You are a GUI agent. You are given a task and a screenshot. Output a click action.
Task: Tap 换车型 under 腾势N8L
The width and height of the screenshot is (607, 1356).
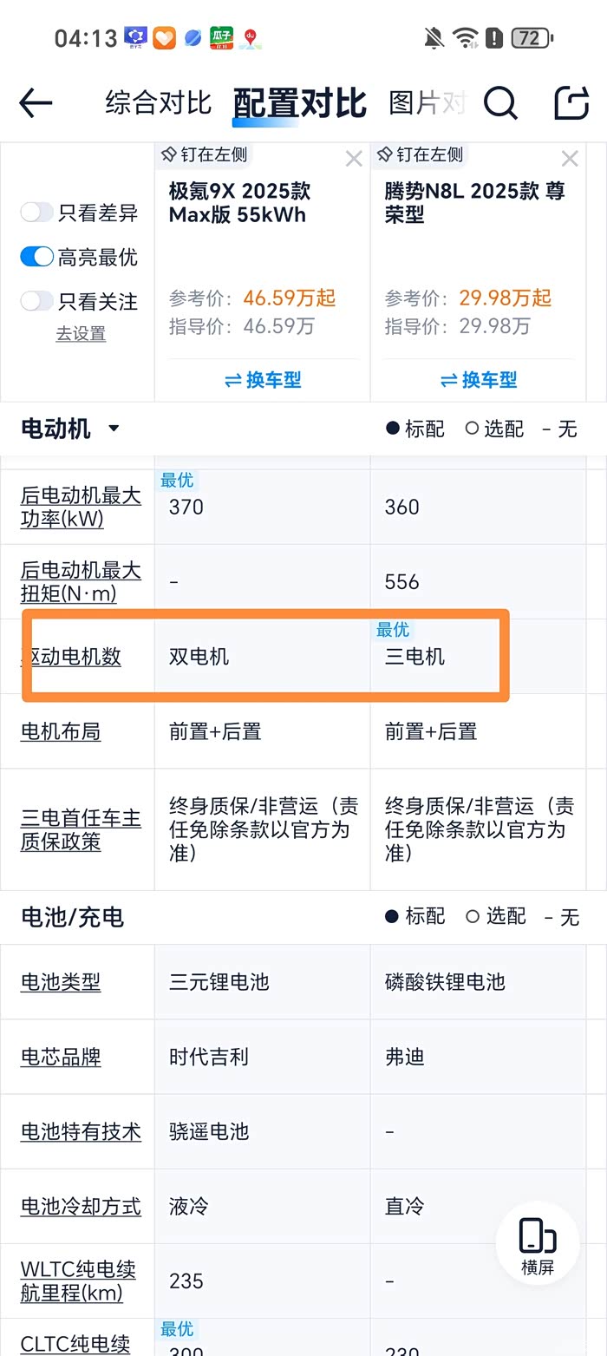click(x=479, y=380)
